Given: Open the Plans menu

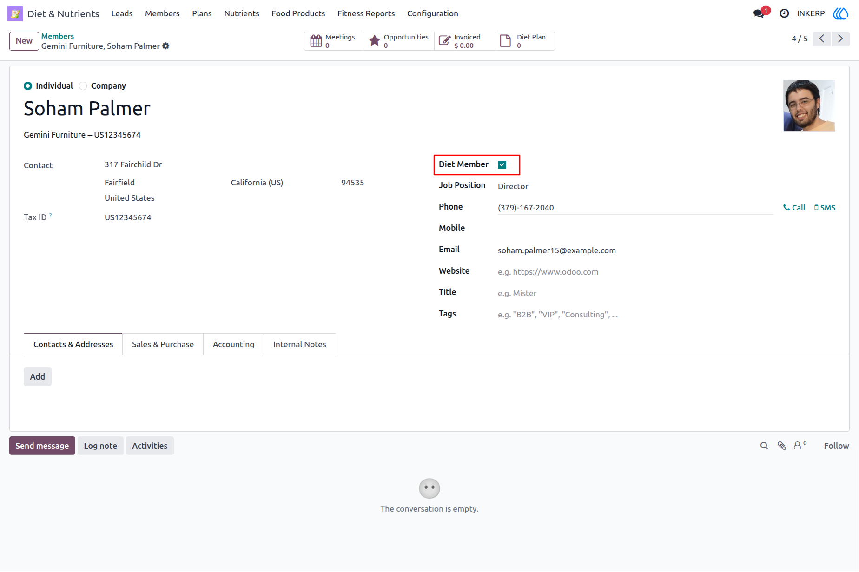Looking at the screenshot, I should coord(202,13).
